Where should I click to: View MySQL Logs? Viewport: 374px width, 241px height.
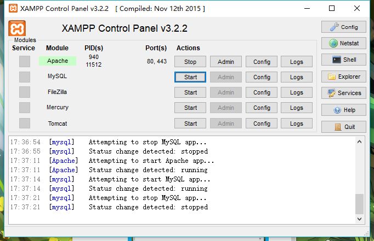click(297, 77)
